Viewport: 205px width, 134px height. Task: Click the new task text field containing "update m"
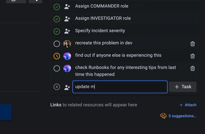[120, 87]
